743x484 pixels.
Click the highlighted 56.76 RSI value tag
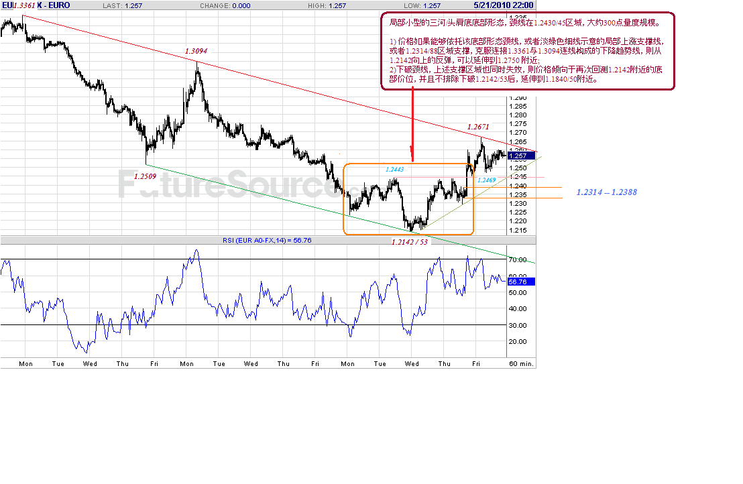pos(521,282)
